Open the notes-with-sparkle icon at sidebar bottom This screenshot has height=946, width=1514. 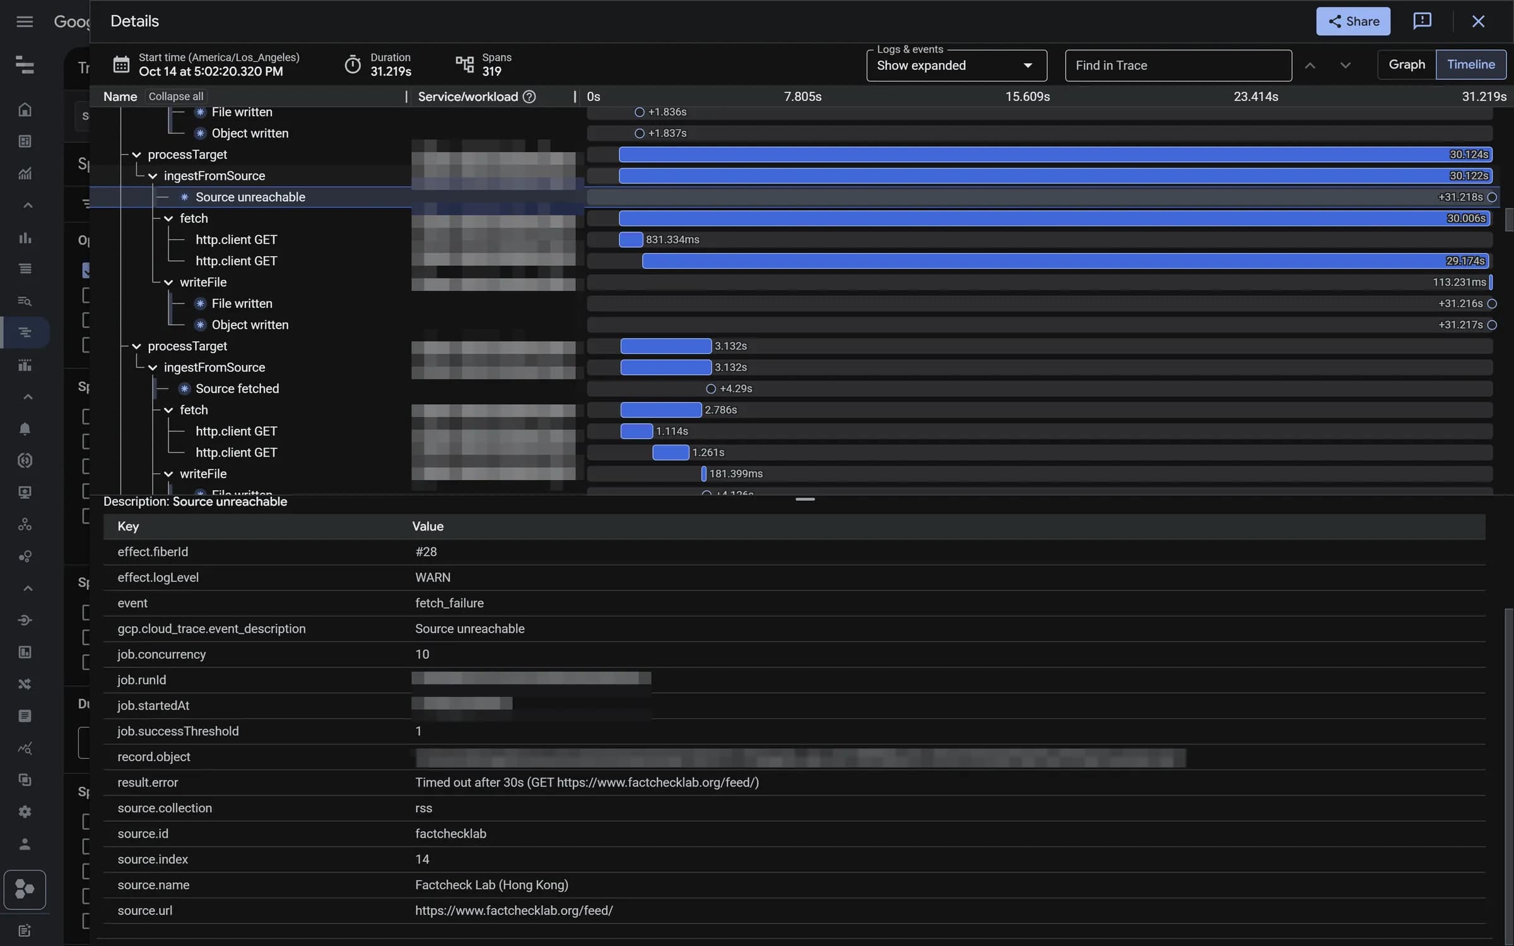tap(25, 931)
